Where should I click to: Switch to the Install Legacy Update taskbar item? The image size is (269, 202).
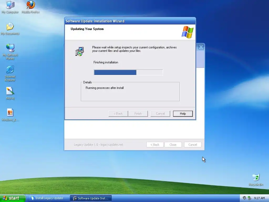click(49, 198)
